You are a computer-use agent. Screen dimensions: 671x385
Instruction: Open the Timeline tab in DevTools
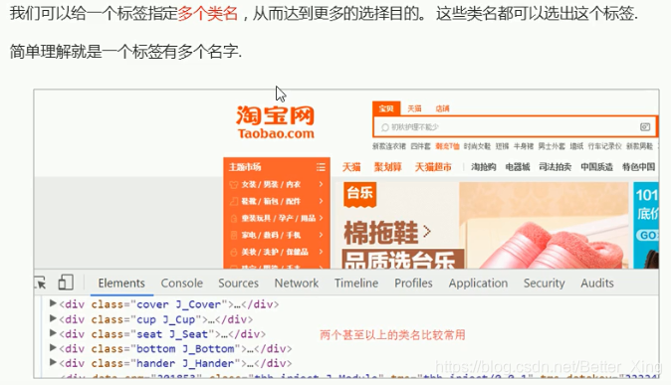pos(356,284)
